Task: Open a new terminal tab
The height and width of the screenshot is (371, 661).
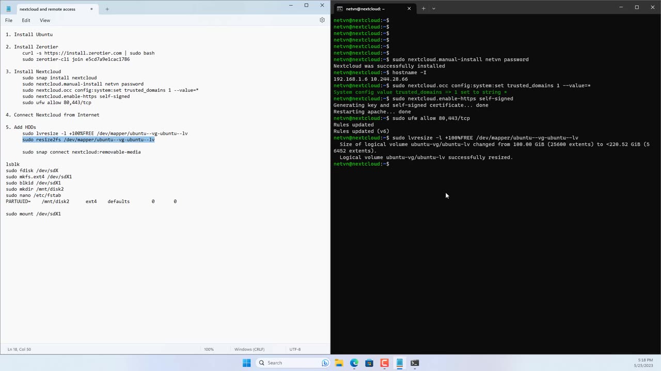Action: tap(423, 8)
